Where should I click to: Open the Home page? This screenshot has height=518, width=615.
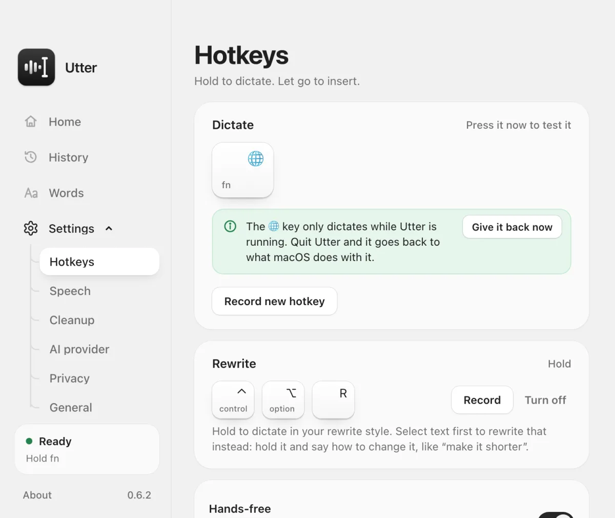pos(65,122)
